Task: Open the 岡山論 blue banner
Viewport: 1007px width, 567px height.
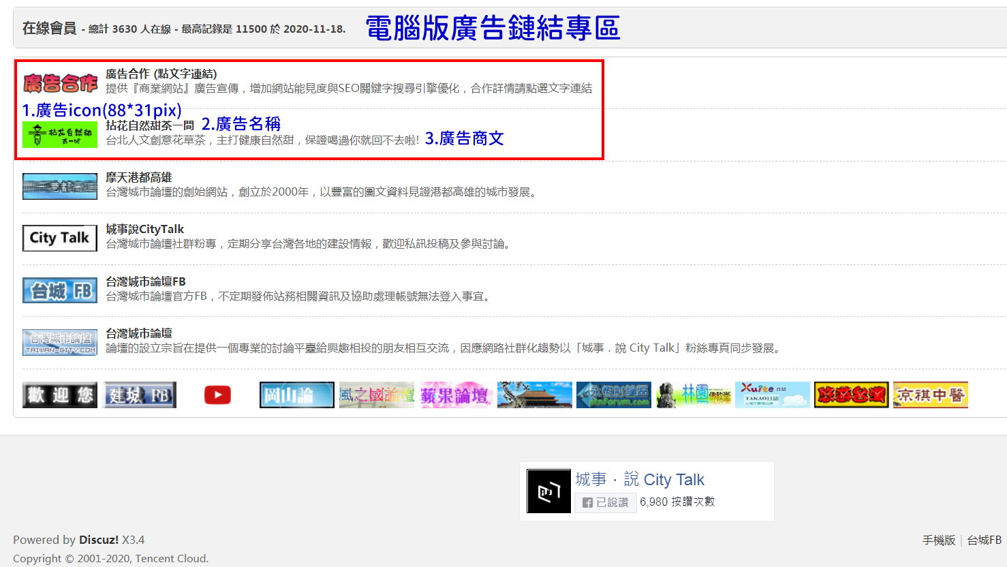Action: [297, 395]
